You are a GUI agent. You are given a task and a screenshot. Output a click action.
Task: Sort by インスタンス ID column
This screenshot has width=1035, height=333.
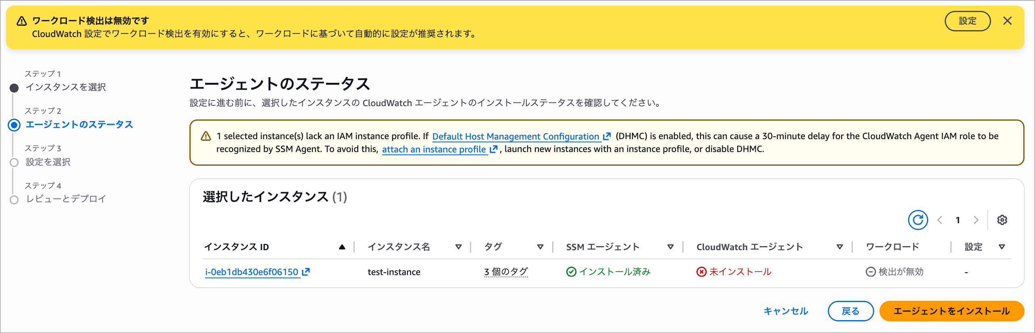click(x=342, y=247)
